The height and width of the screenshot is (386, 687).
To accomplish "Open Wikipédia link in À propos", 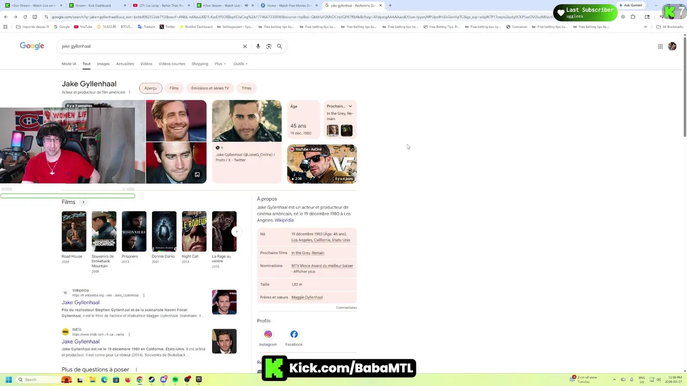I will [x=284, y=220].
